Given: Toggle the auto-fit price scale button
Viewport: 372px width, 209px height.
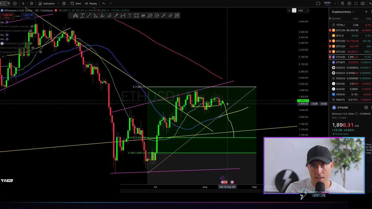Looking at the screenshot, I should [294, 10].
